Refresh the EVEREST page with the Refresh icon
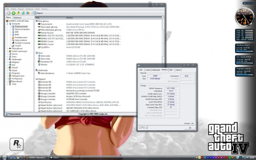Image resolution: width=256 pixels, height=160 pixels. (x=23, y=13)
